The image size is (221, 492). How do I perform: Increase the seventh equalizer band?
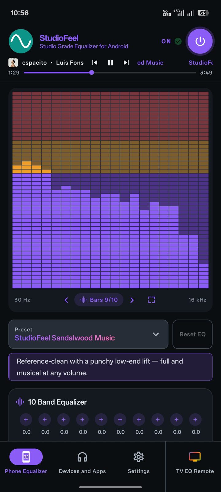pos(139,420)
